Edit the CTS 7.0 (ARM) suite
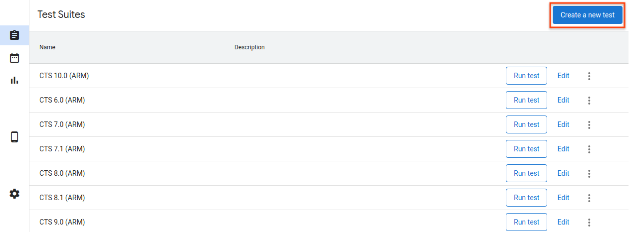The width and height of the screenshot is (629, 232). [563, 125]
